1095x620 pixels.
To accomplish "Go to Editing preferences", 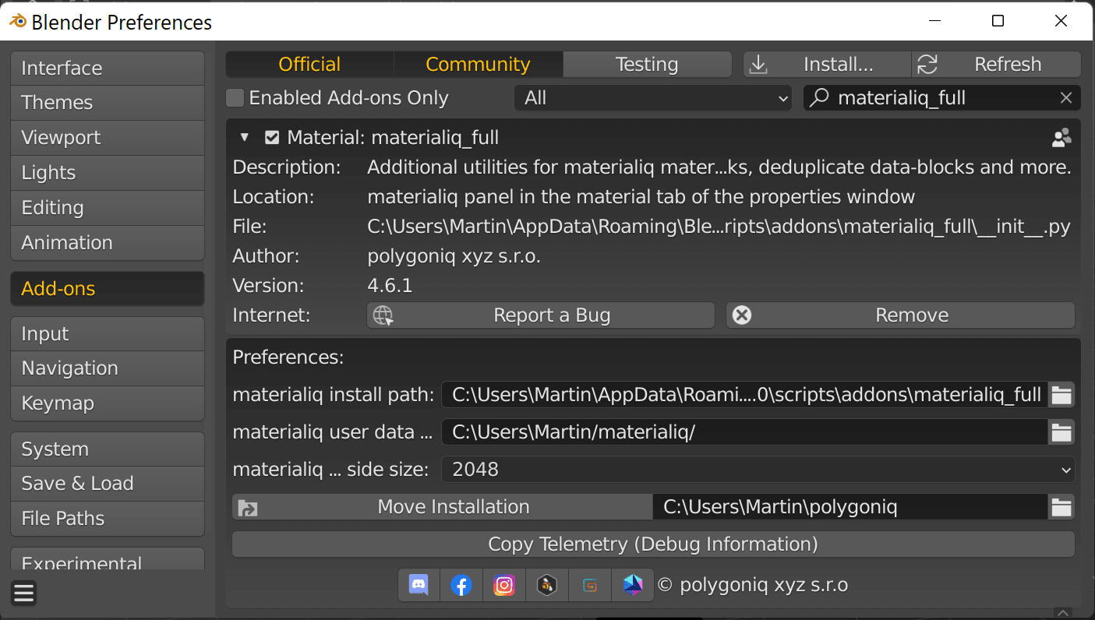I will pos(108,208).
